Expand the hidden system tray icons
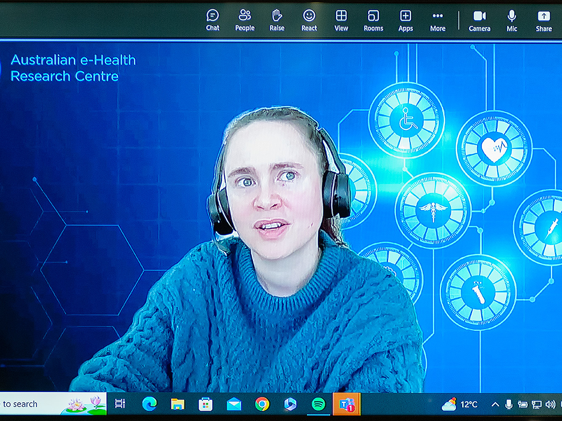This screenshot has width=562, height=421. pyautogui.click(x=495, y=405)
